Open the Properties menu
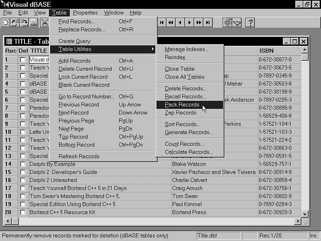 (85, 12)
